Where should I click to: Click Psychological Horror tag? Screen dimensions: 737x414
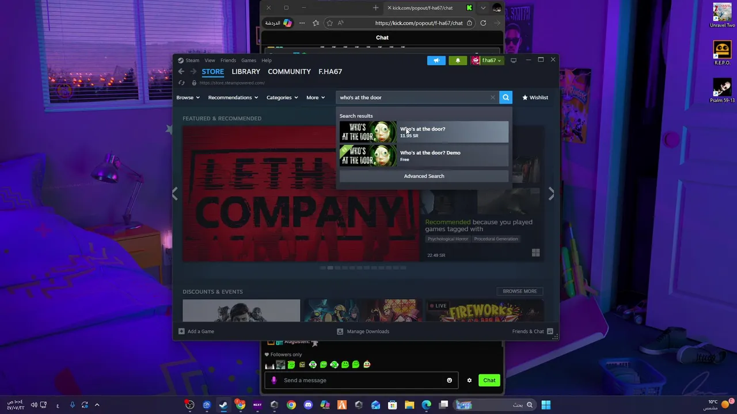pyautogui.click(x=448, y=239)
